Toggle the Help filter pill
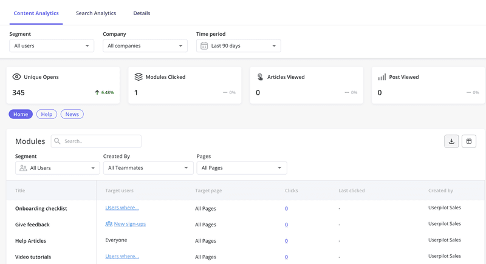This screenshot has height=264, width=486. (47, 114)
